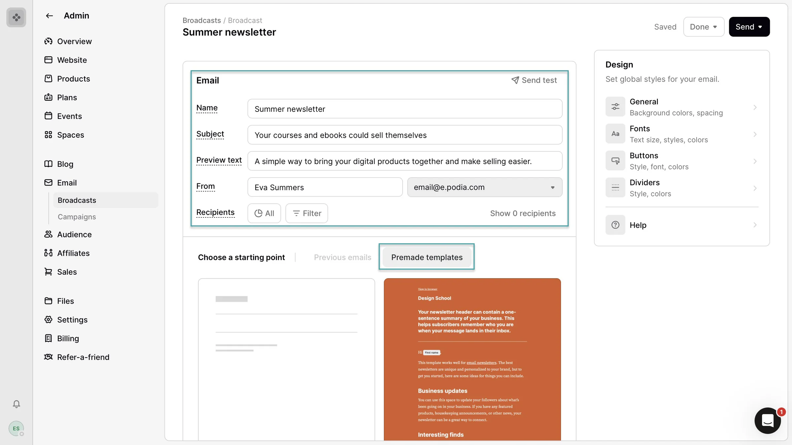Expand General design settings
Viewport: 792px width, 445px height.
coord(682,107)
